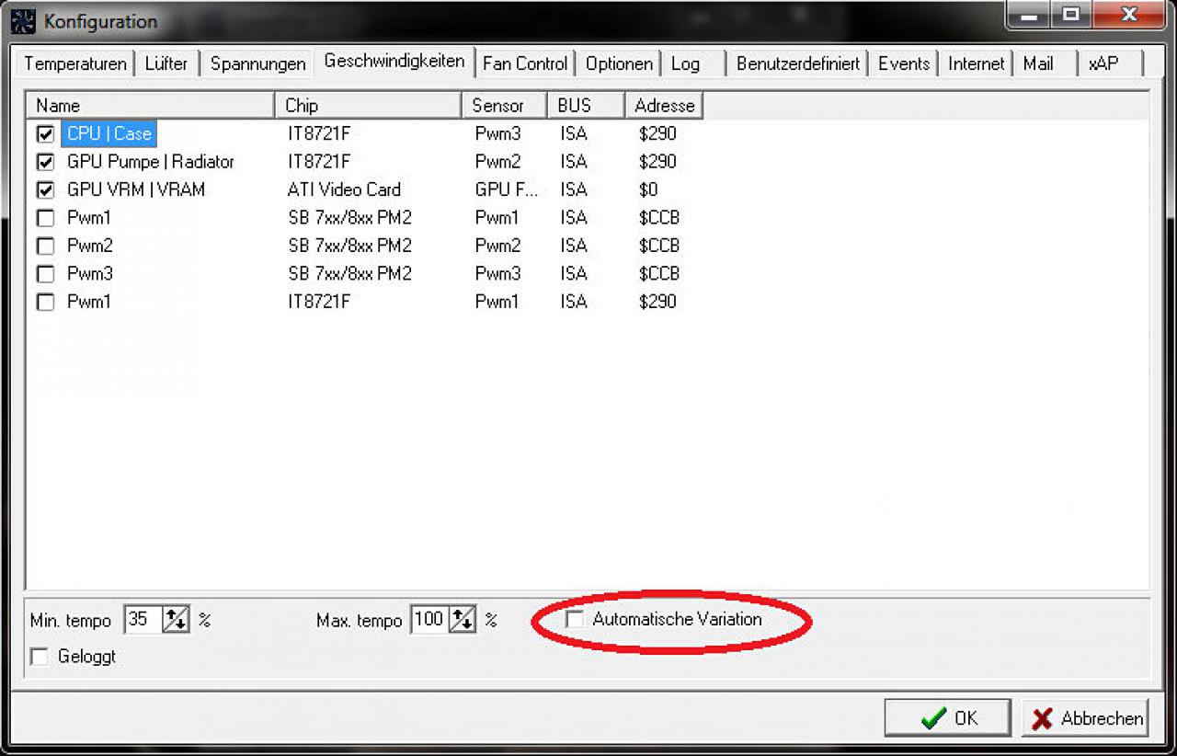The image size is (1177, 756).
Task: Switch to the Fan Control tab
Action: (525, 63)
